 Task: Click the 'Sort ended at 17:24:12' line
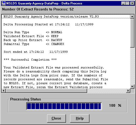tap(36, 52)
